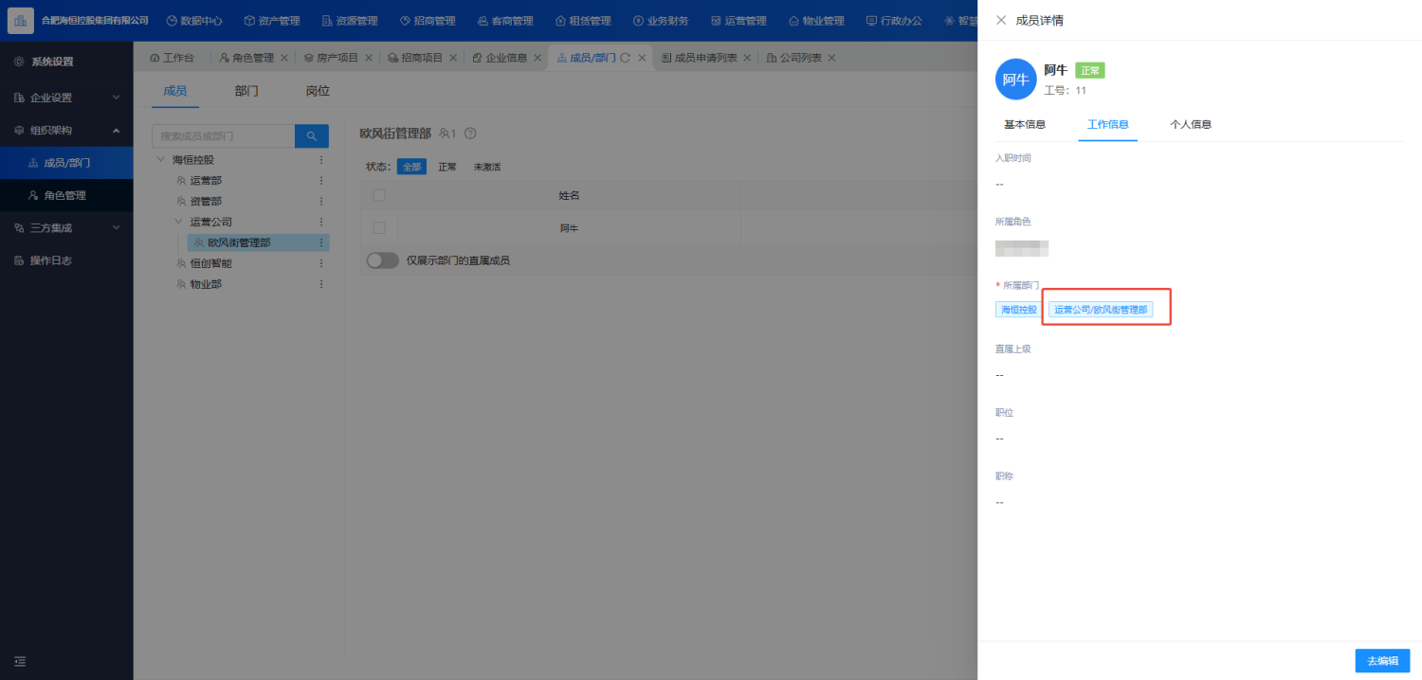Open more options for 运营公司
Image resolution: width=1422 pixels, height=680 pixels.
pos(321,223)
